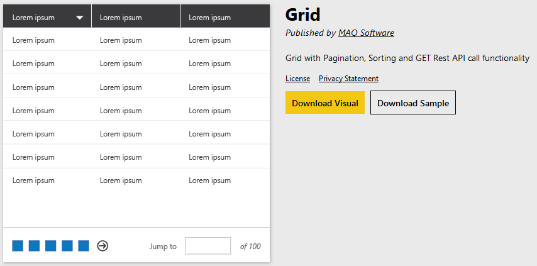Click the Grid title heading
Image resolution: width=537 pixels, height=266 pixels.
tap(303, 14)
